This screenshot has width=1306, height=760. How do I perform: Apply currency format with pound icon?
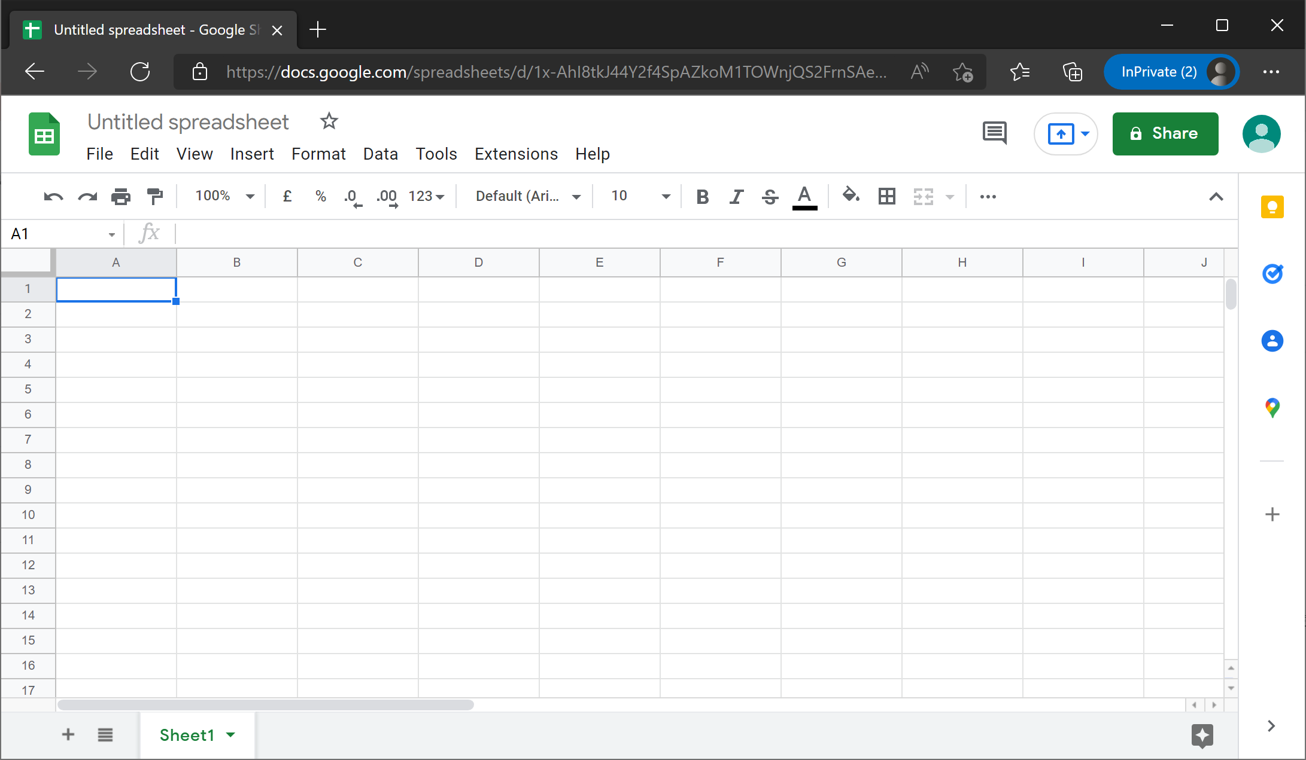click(287, 196)
